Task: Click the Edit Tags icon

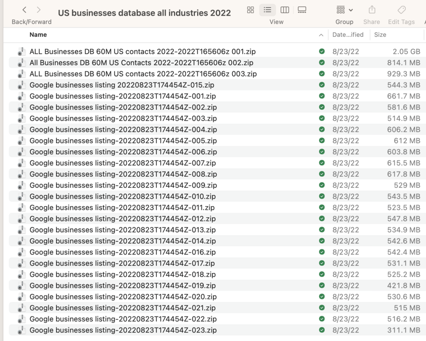Action: tap(401, 10)
